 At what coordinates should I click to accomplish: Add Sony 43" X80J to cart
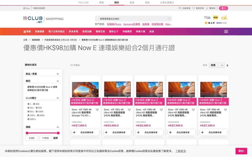[149, 132]
